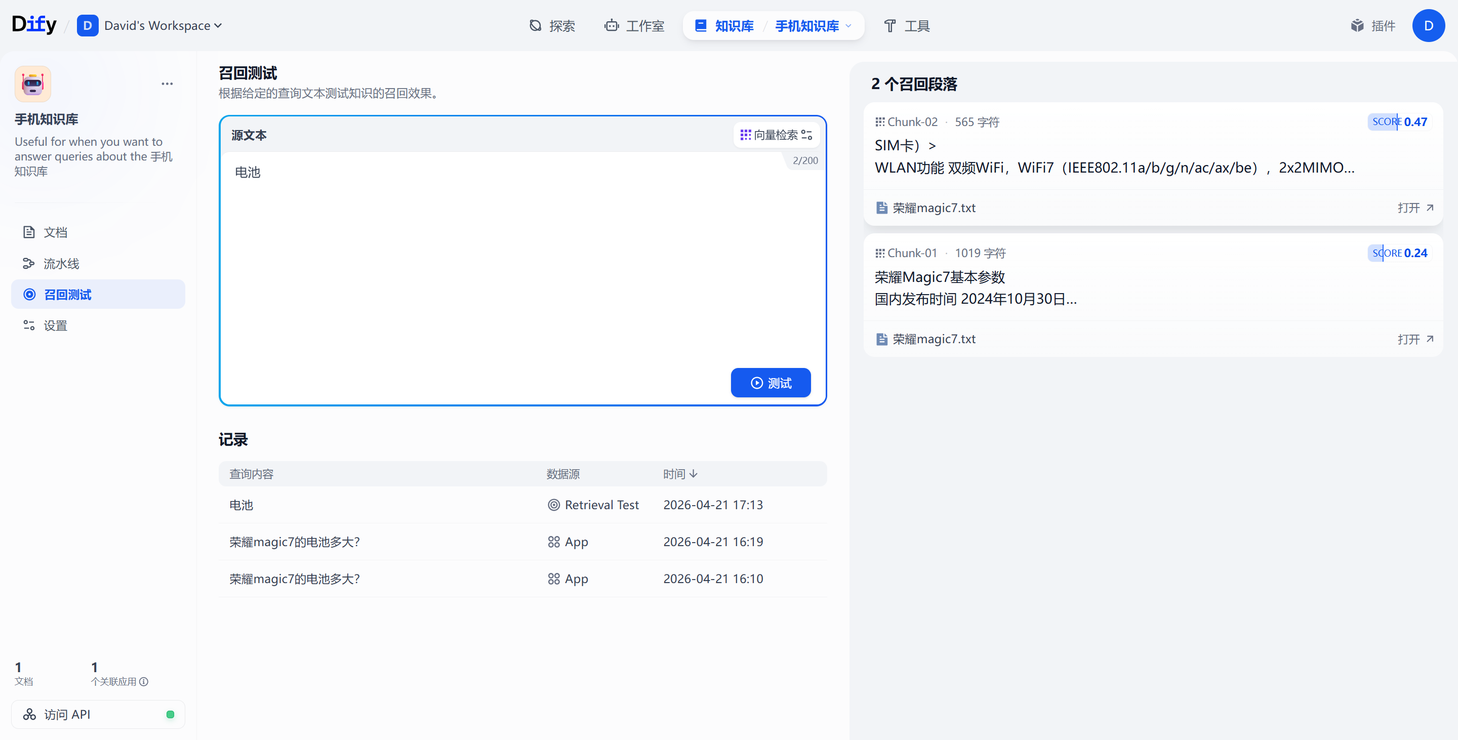
Task: Click the knowledge base robot avatar icon
Action: coord(33,84)
